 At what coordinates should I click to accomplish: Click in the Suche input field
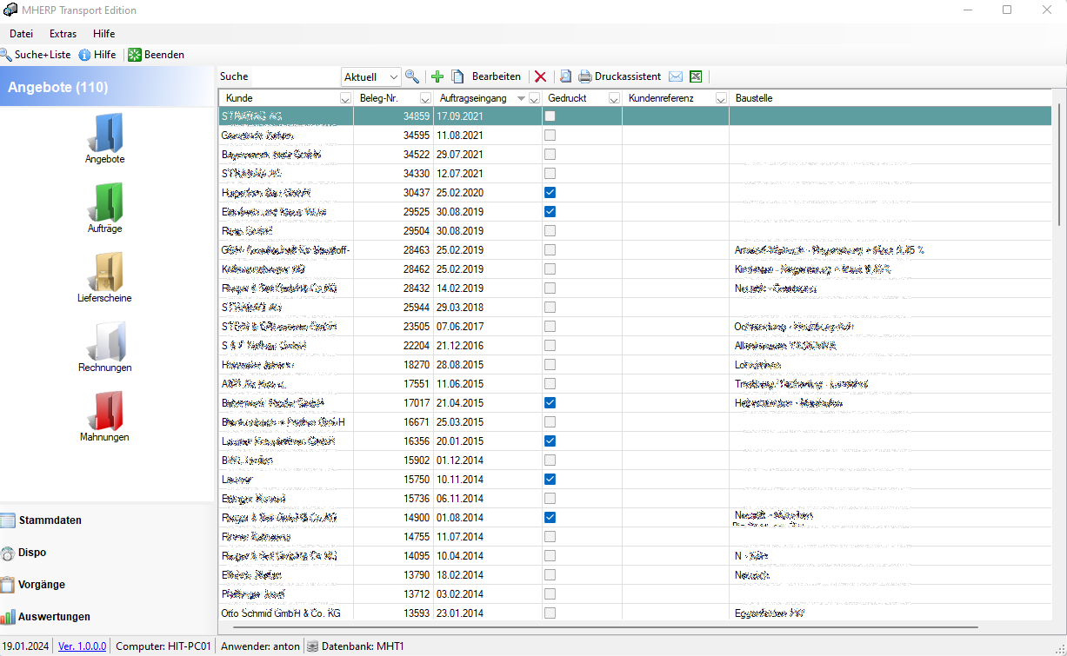point(296,77)
